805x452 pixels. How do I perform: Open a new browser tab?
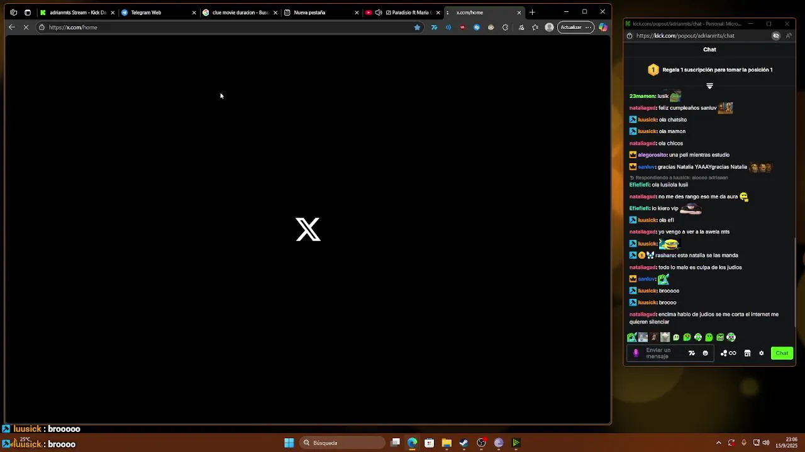coord(532,13)
